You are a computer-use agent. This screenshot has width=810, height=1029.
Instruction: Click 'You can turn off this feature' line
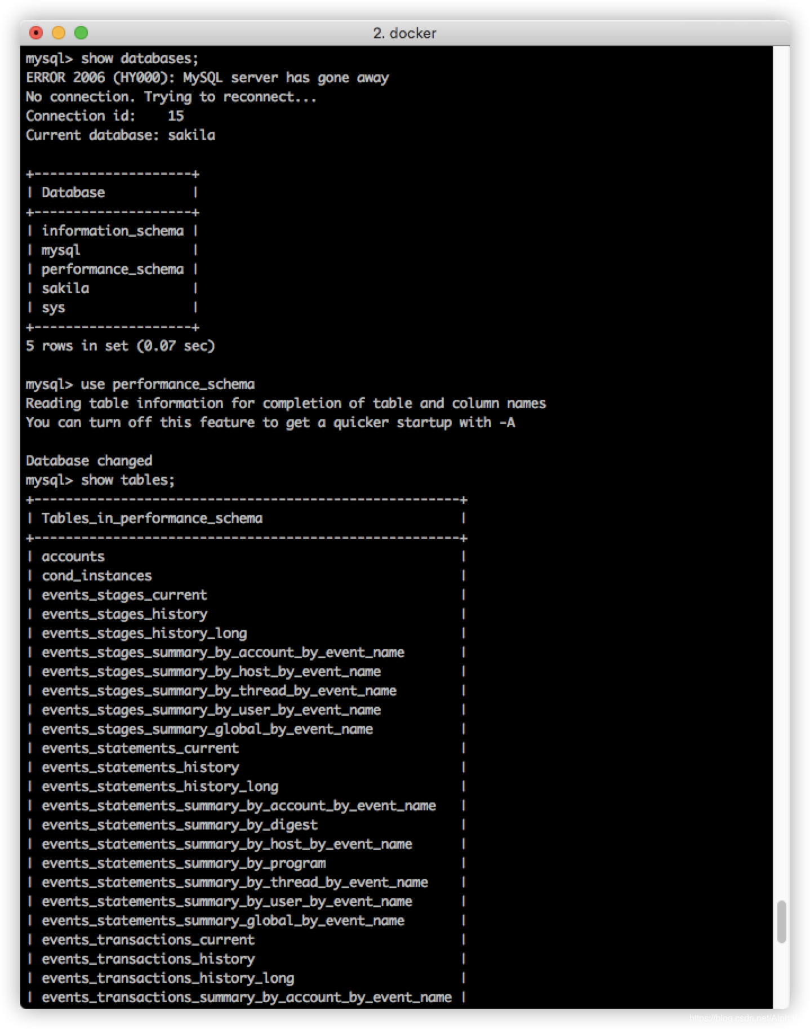[x=270, y=423]
